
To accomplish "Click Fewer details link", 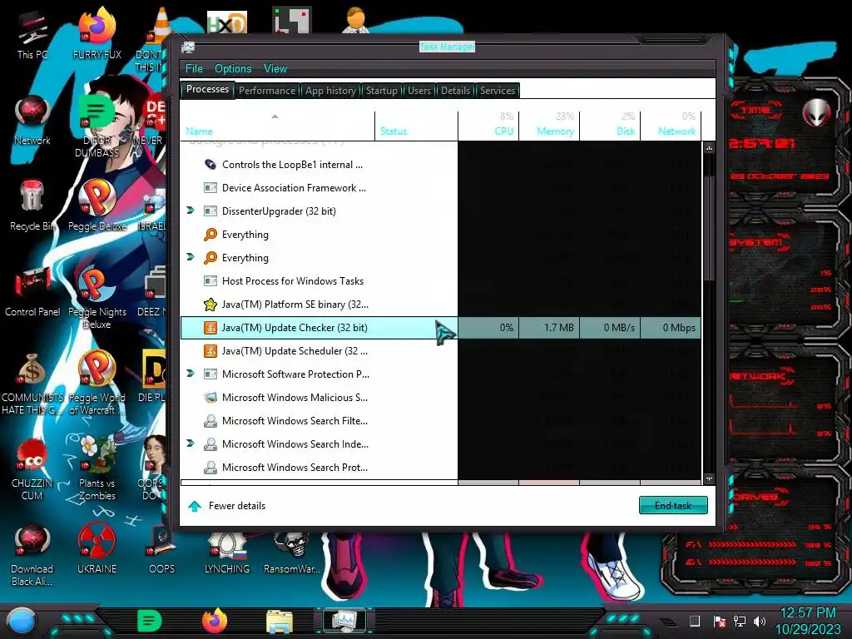I will pos(226,506).
